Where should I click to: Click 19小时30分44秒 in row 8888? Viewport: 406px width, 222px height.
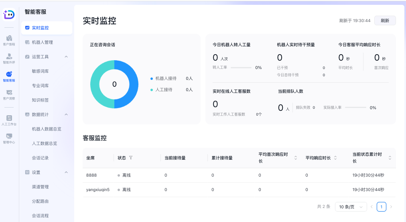(x=368, y=175)
